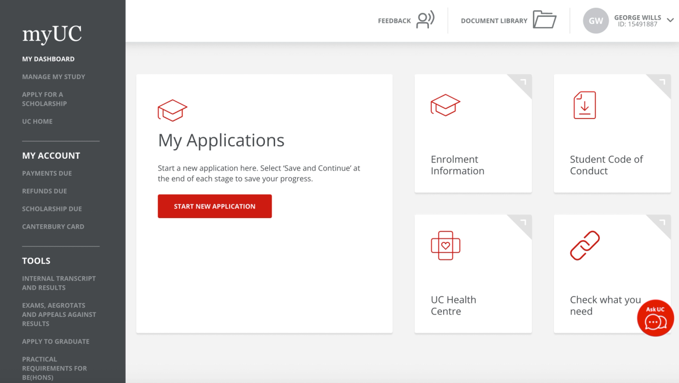Viewport: 679px width, 383px height.
Task: Open Manage My Study
Action: [x=54, y=77]
